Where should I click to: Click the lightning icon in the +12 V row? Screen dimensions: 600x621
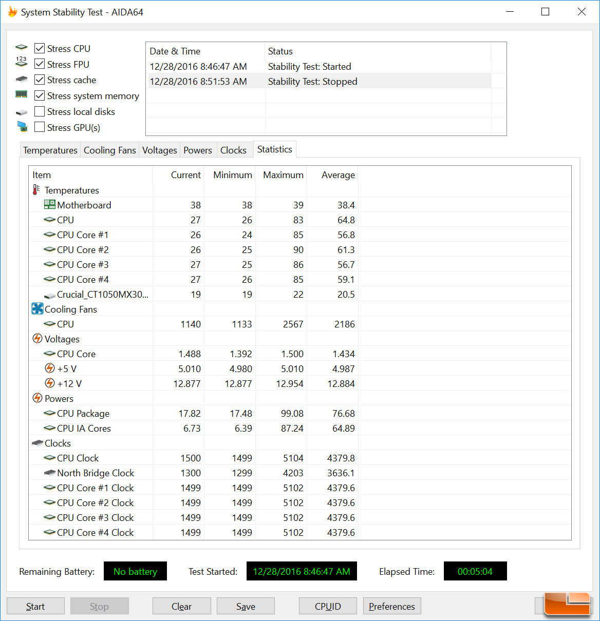click(50, 383)
